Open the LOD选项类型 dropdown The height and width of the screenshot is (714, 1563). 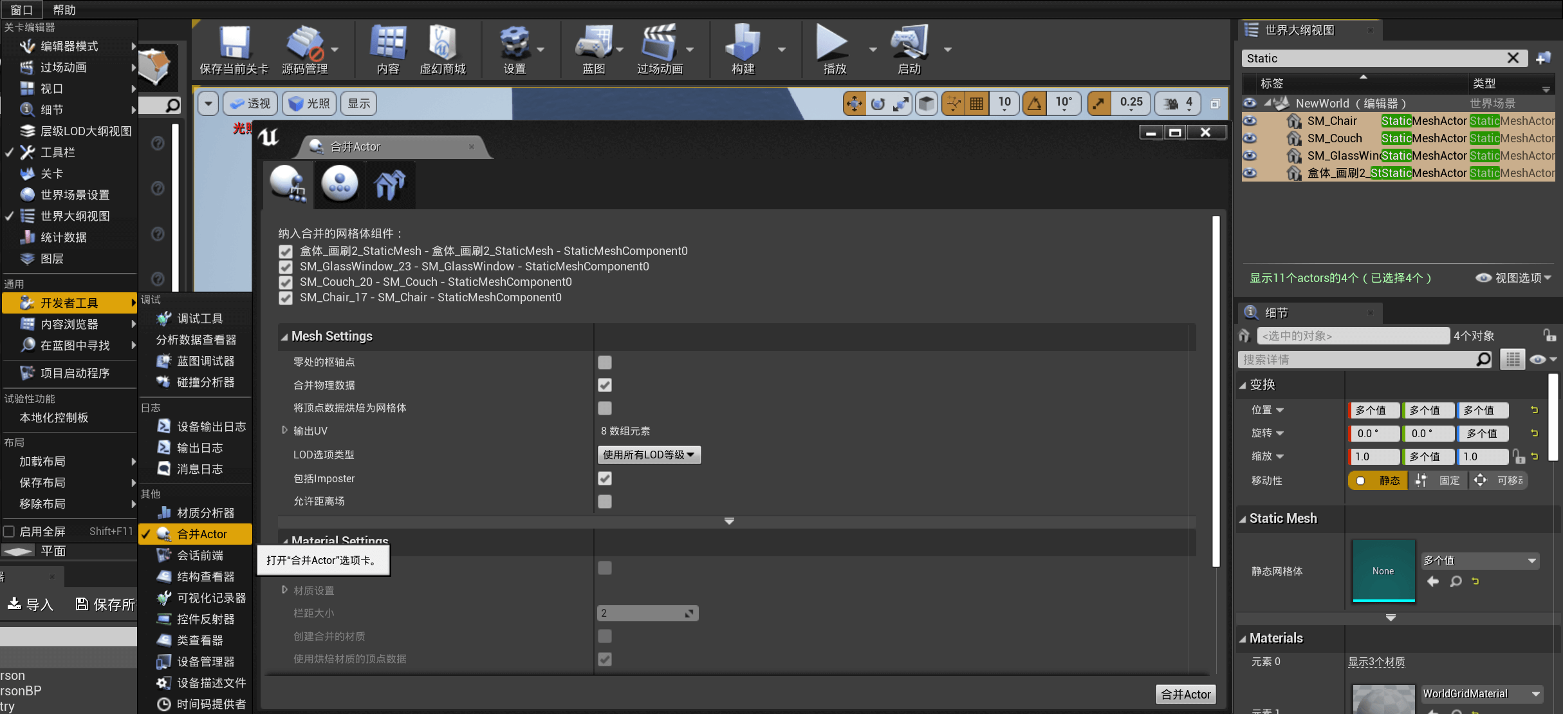point(649,455)
